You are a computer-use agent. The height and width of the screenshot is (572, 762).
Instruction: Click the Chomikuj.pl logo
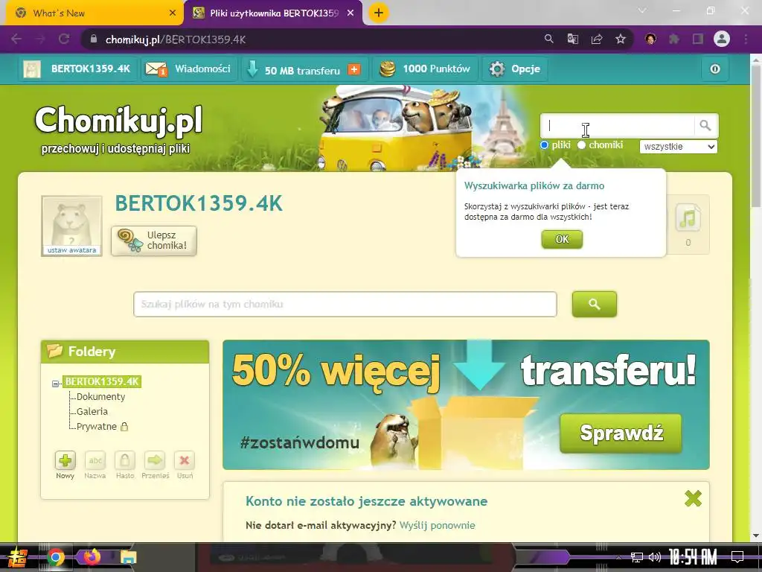coord(118,121)
